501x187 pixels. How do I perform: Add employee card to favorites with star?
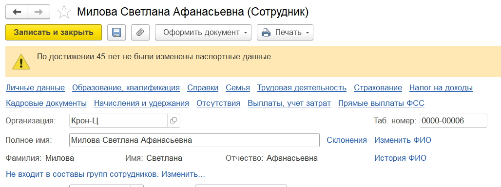pyautogui.click(x=63, y=13)
